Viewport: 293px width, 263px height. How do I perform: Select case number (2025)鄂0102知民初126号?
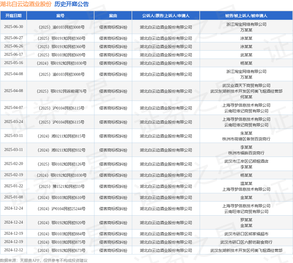coord(62,164)
